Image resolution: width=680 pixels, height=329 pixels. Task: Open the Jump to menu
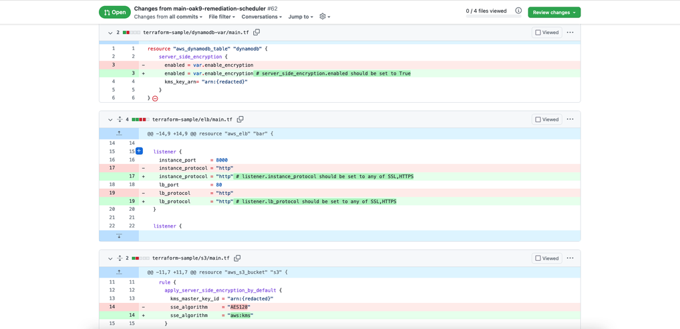(x=301, y=17)
